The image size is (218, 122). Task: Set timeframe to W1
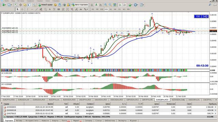coord(124,9)
